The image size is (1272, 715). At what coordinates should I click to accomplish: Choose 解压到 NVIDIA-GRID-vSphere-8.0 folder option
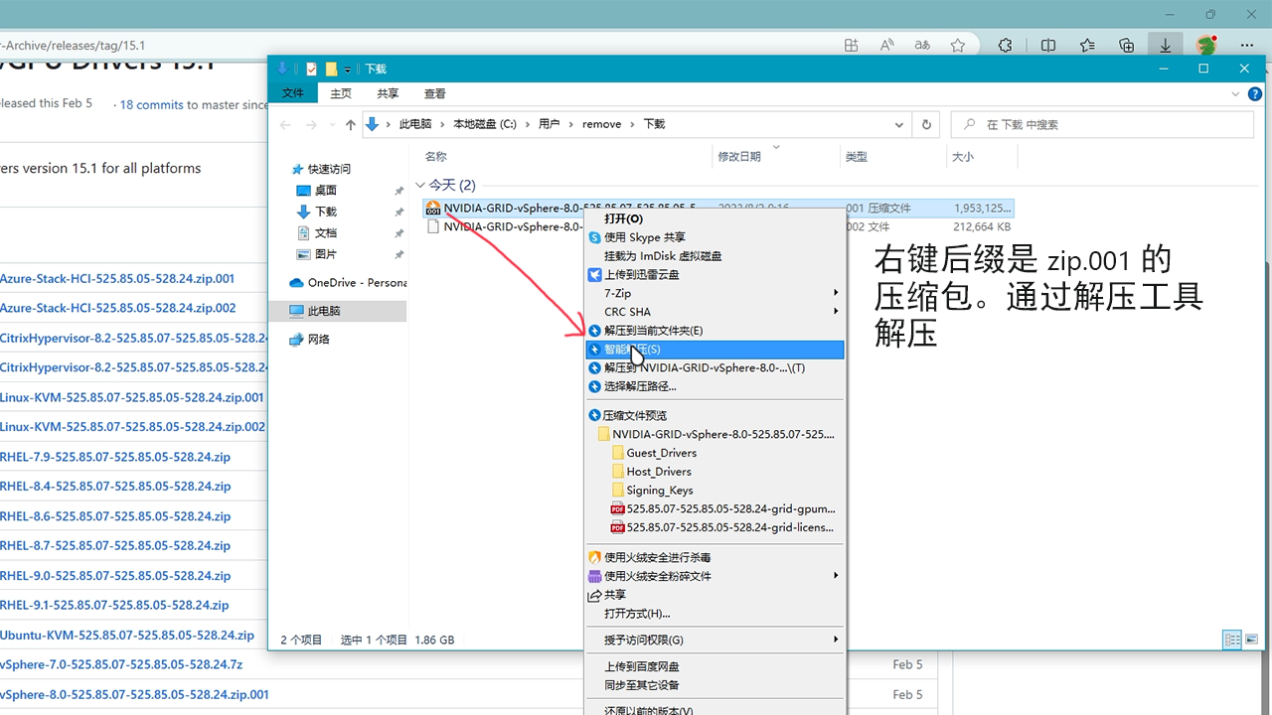(x=715, y=367)
